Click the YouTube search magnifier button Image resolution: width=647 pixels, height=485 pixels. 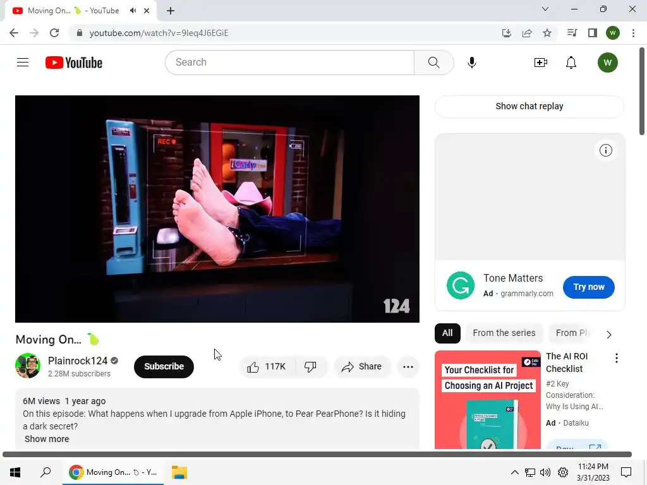433,63
